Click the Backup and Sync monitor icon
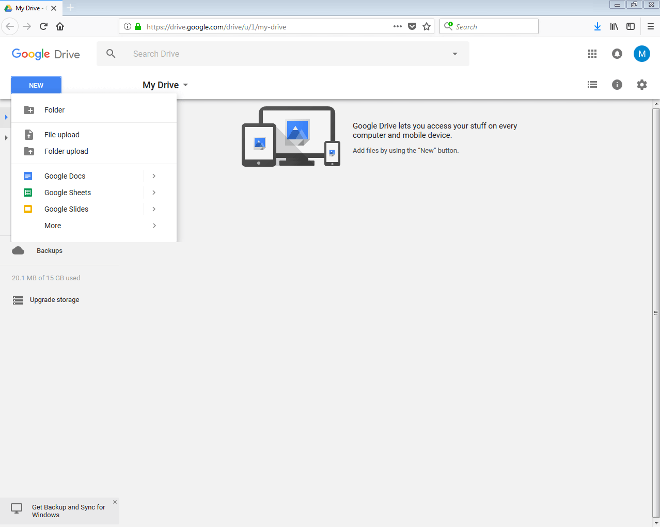Image resolution: width=660 pixels, height=527 pixels. point(17,508)
